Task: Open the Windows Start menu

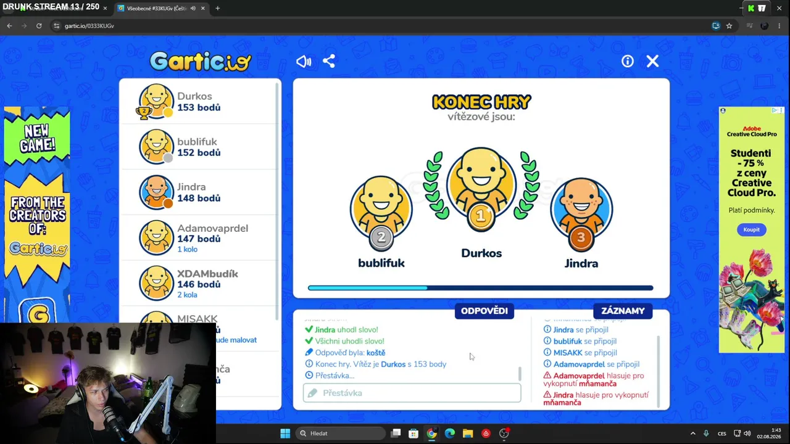Action: pos(285,434)
